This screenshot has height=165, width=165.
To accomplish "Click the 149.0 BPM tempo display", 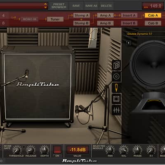I will (x=152, y=6).
